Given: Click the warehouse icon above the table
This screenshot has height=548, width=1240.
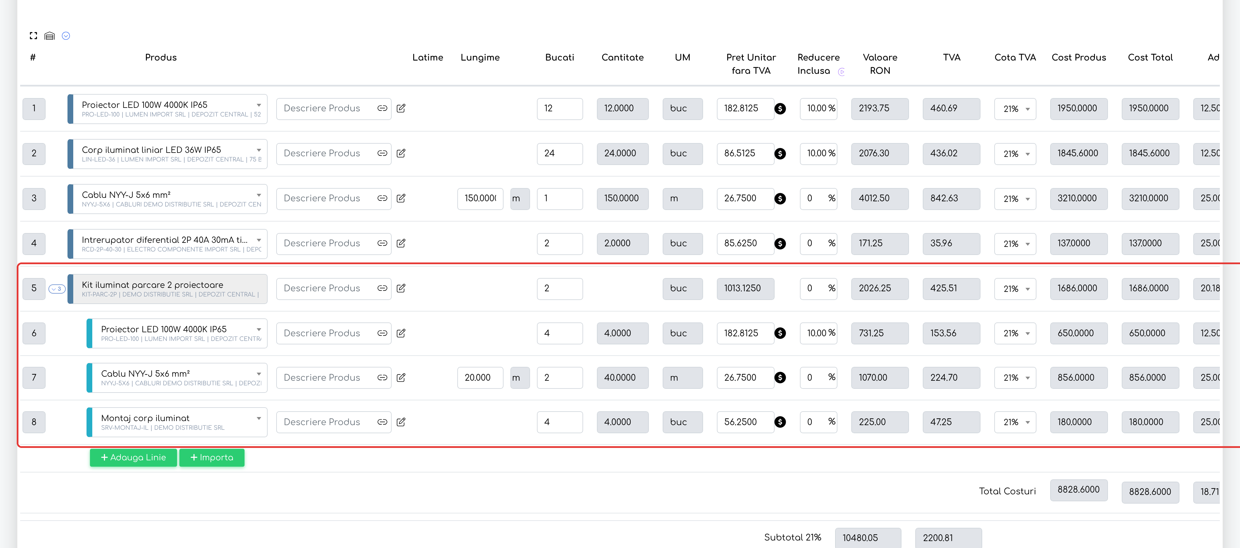Looking at the screenshot, I should coord(50,36).
